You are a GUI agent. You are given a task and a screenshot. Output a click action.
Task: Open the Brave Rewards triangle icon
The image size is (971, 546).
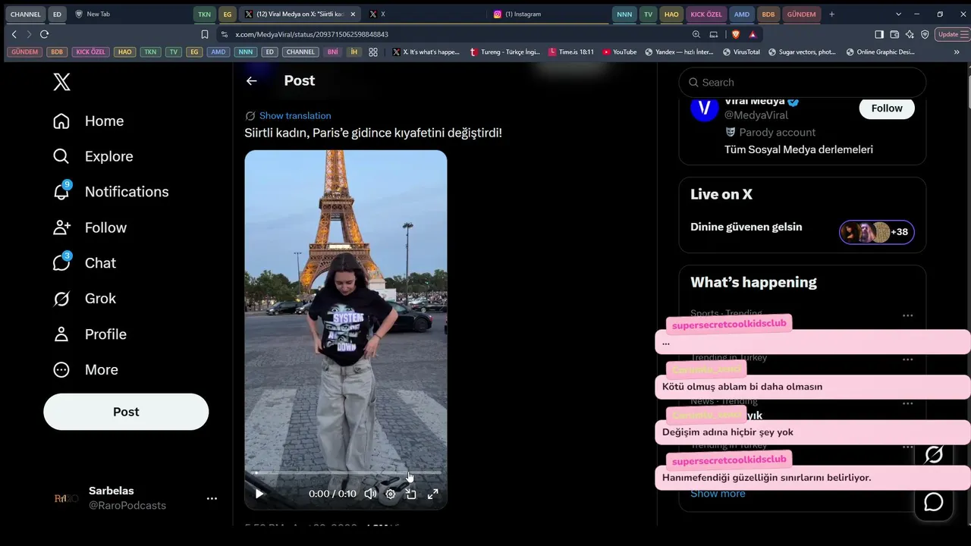(x=753, y=34)
